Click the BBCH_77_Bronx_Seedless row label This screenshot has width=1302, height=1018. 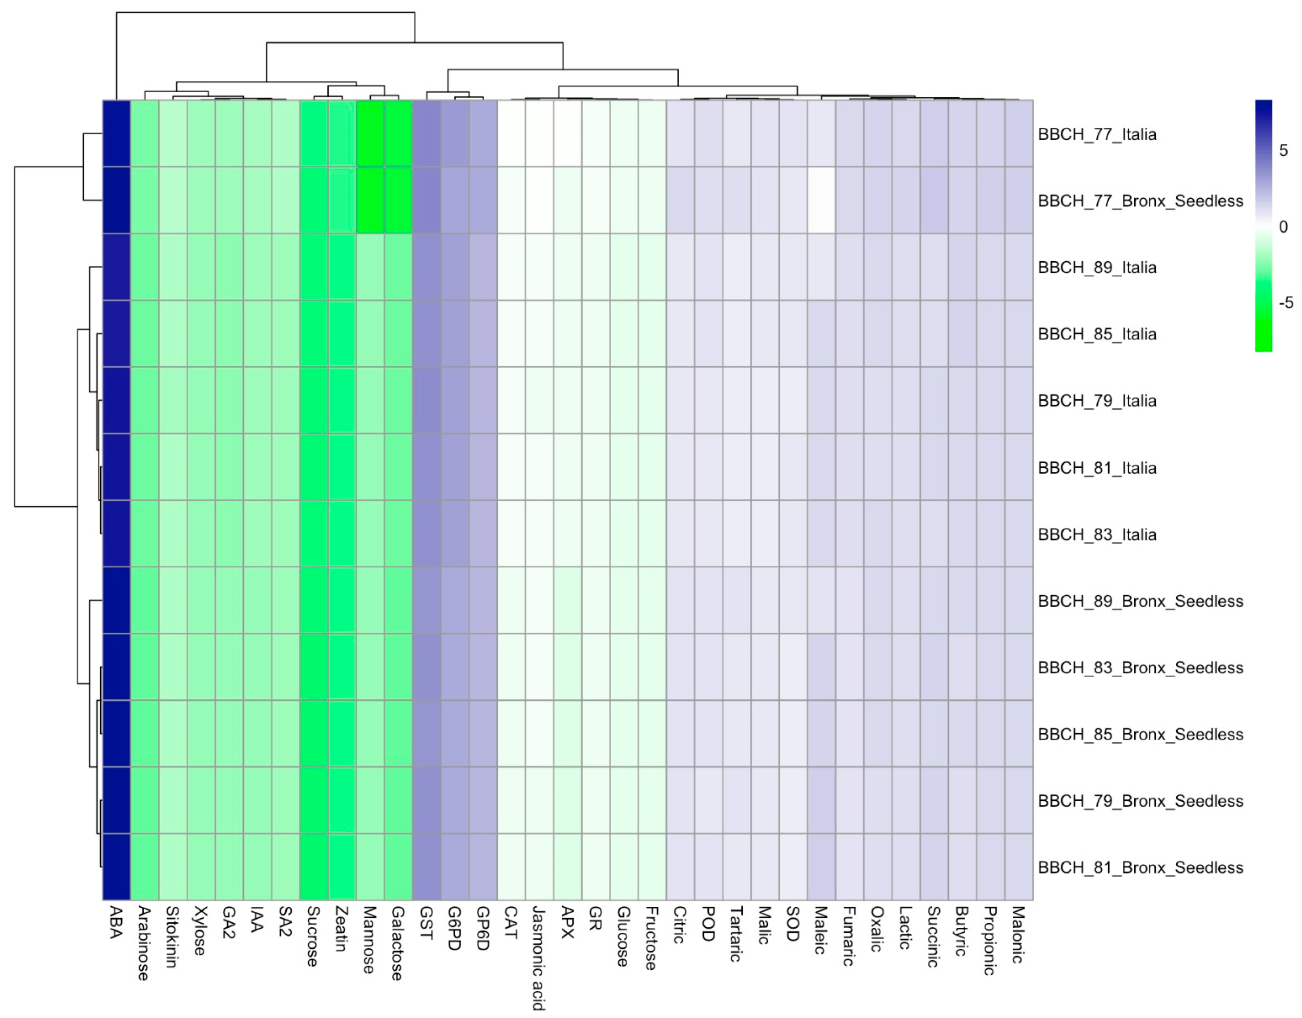tap(1140, 201)
